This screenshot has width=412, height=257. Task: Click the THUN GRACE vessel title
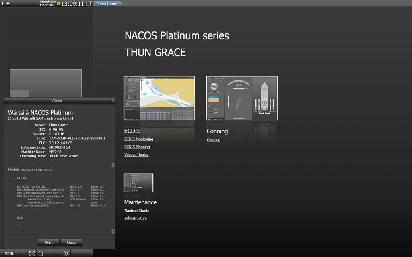[x=155, y=53]
